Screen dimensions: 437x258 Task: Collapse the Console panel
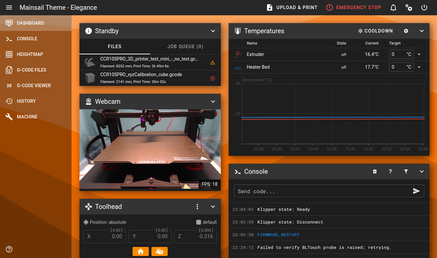pos(422,171)
